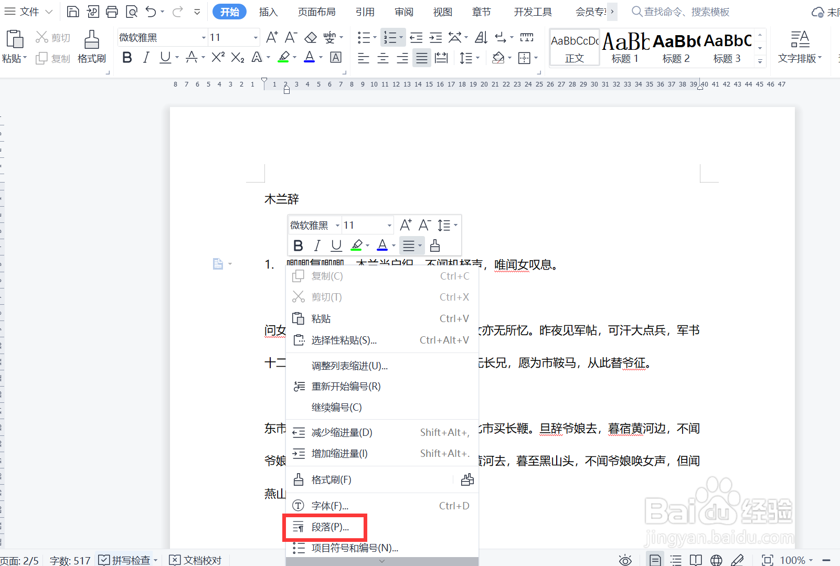Click the Clear Formatting eraser icon
Image resolution: width=840 pixels, height=566 pixels.
(311, 37)
